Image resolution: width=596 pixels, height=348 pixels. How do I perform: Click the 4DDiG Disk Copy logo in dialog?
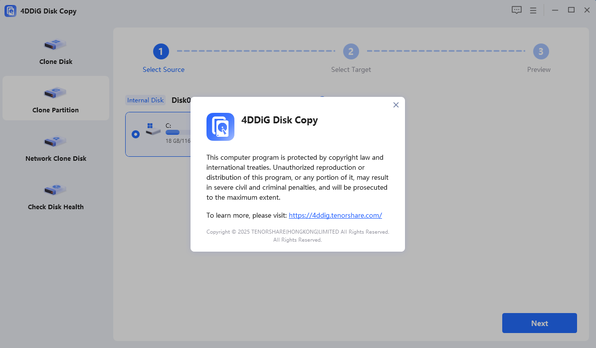tap(220, 127)
